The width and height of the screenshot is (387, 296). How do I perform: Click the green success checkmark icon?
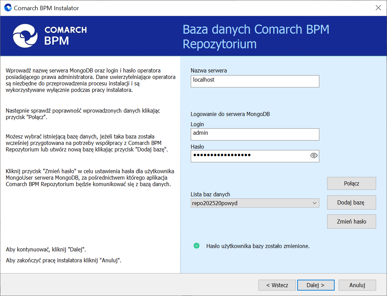tap(197, 246)
